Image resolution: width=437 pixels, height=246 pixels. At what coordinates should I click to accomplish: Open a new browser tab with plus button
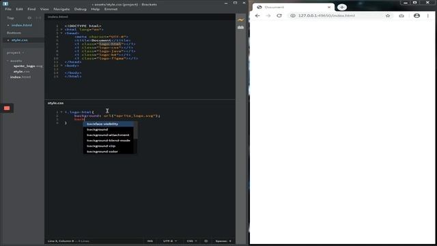(342, 7)
